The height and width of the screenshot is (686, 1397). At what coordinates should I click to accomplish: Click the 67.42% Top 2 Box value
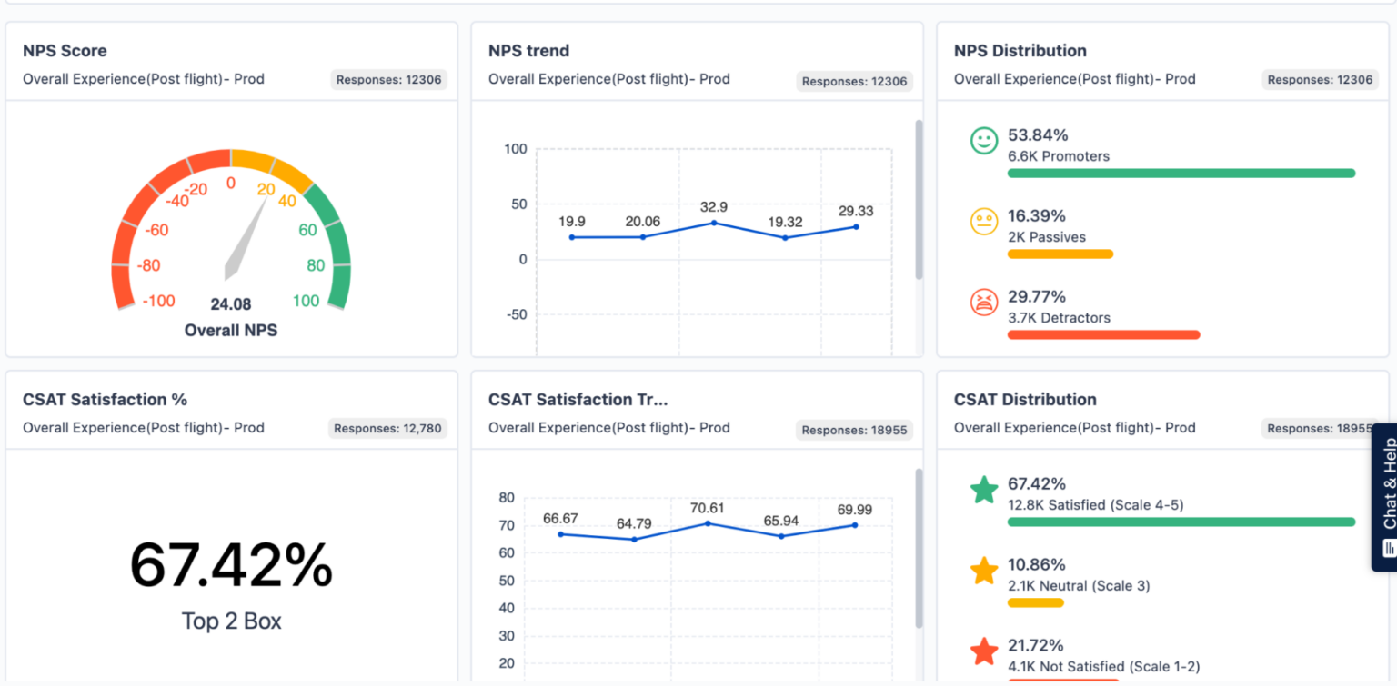231,565
